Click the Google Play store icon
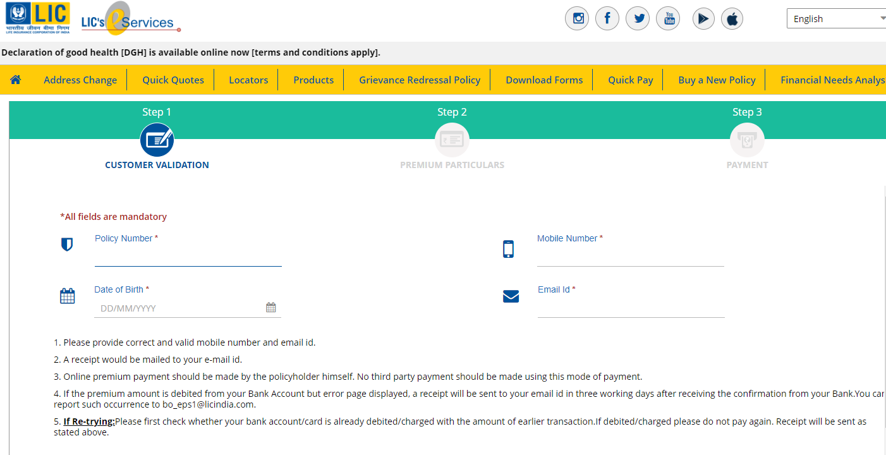This screenshot has height=455, width=886. 703,19
